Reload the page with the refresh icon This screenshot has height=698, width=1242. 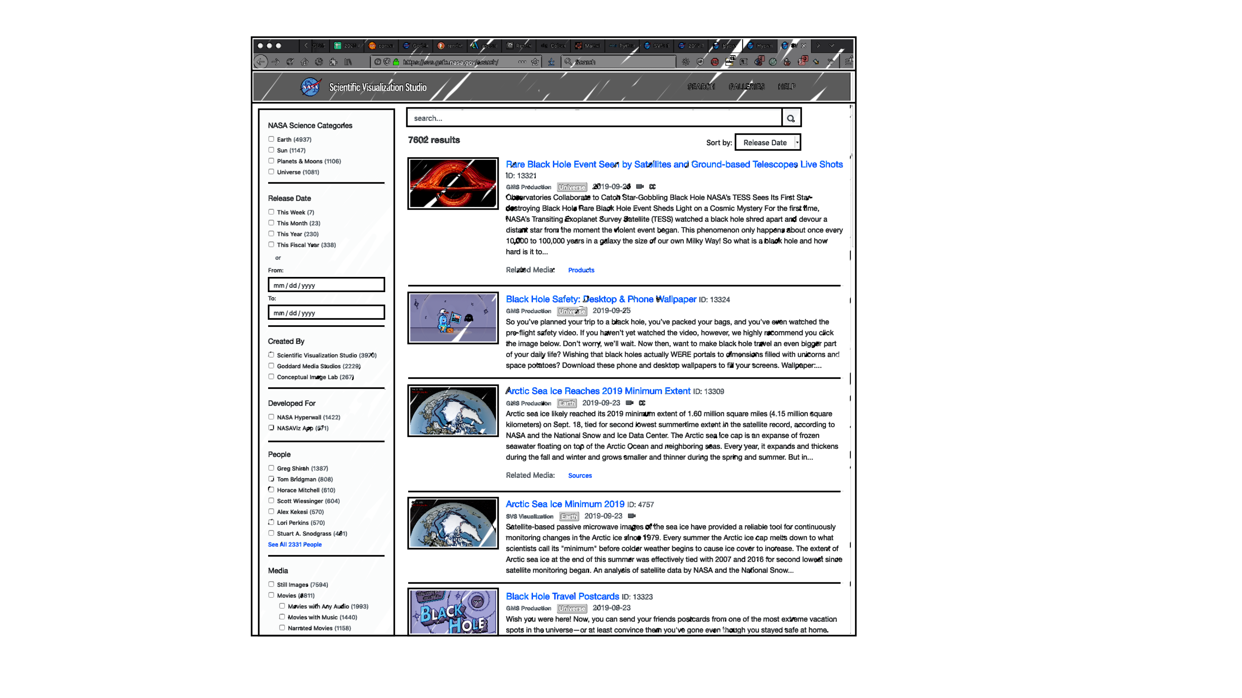(x=290, y=62)
